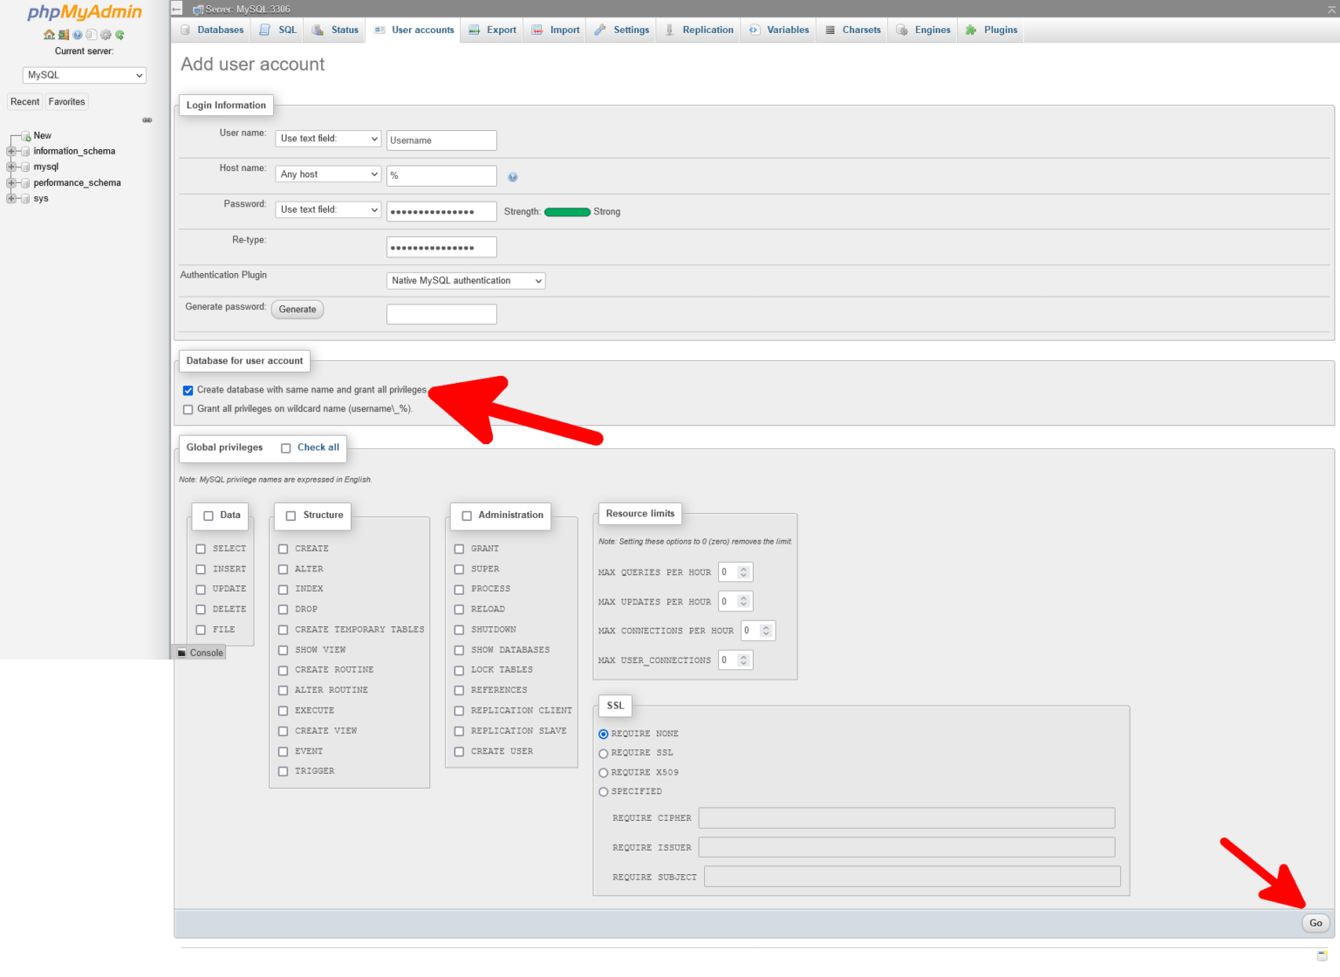This screenshot has width=1340, height=977.
Task: Enable grant all privileges on wildcard name
Action: [188, 409]
